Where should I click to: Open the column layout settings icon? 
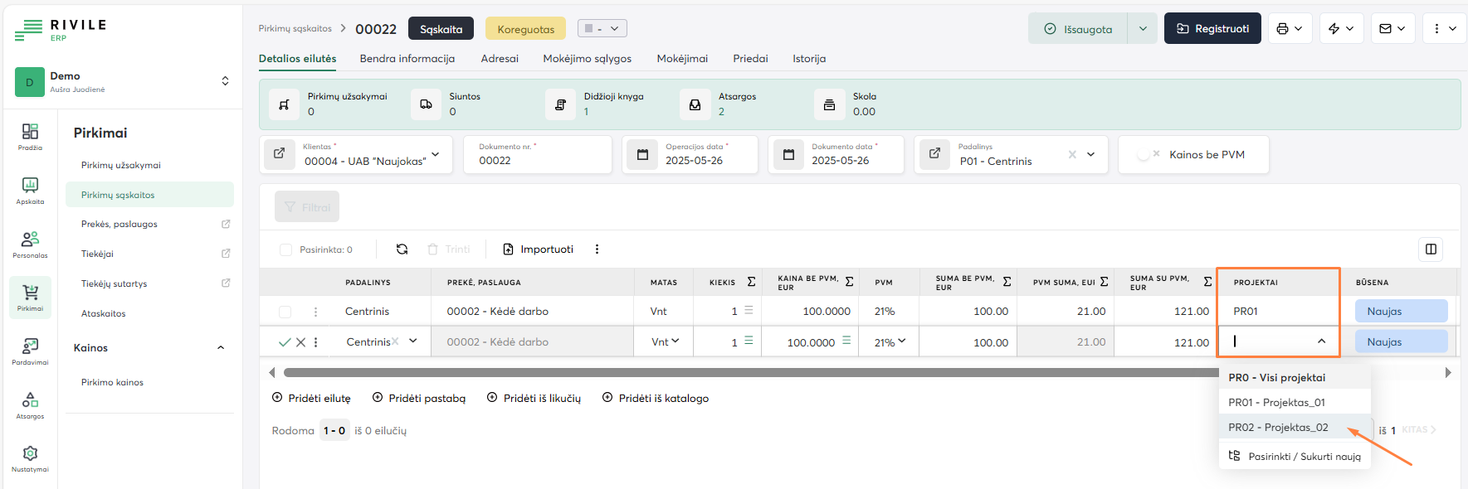(1431, 249)
